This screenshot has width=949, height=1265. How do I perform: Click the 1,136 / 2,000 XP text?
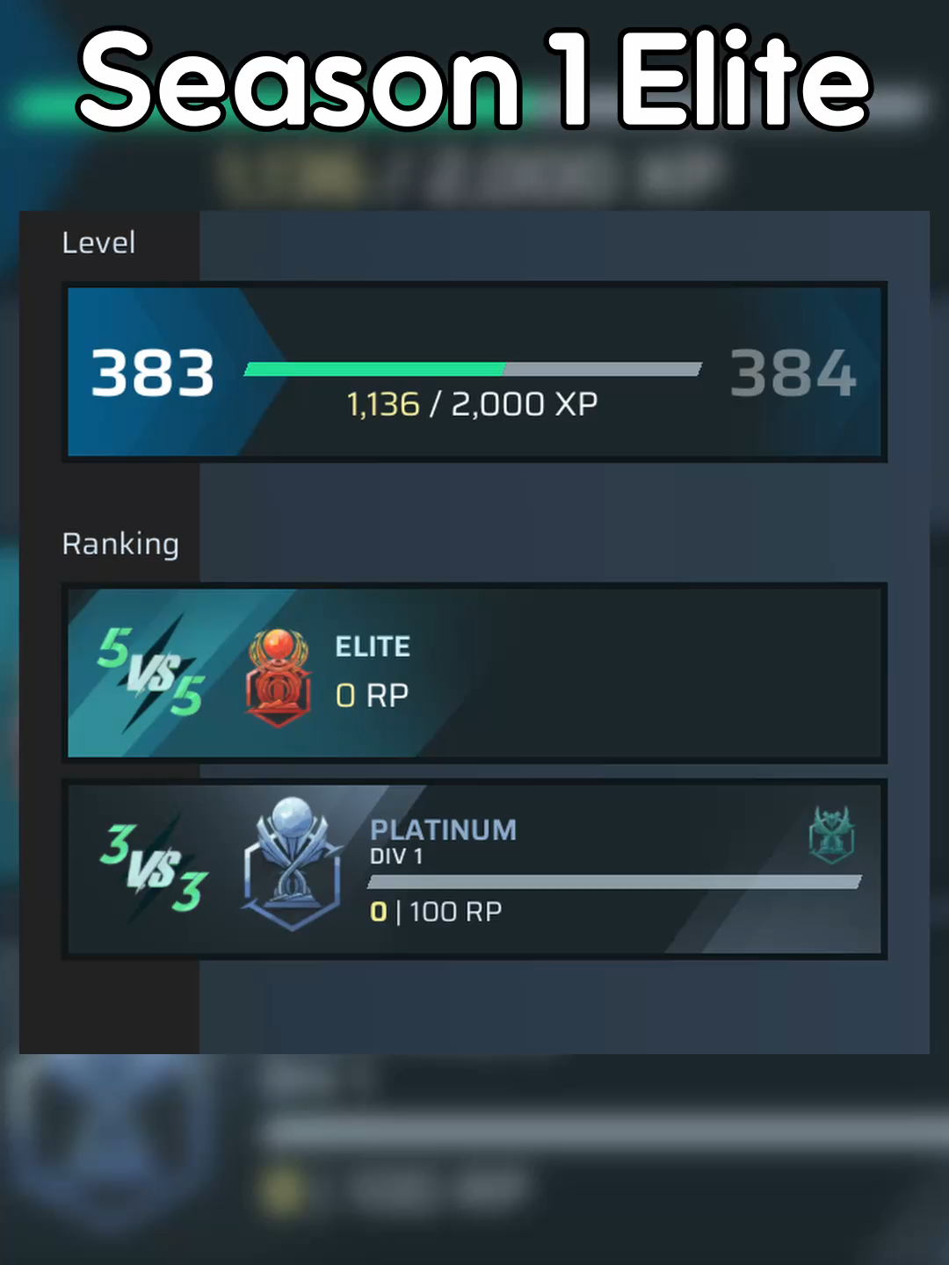click(x=472, y=405)
